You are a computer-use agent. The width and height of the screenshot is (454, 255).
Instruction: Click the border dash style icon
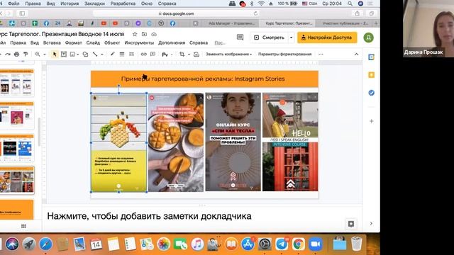(x=131, y=54)
